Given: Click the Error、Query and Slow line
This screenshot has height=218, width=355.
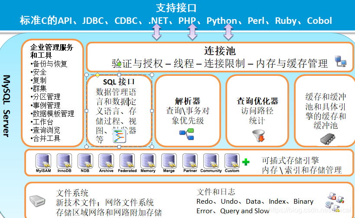Looking at the screenshot, I should [233, 211].
